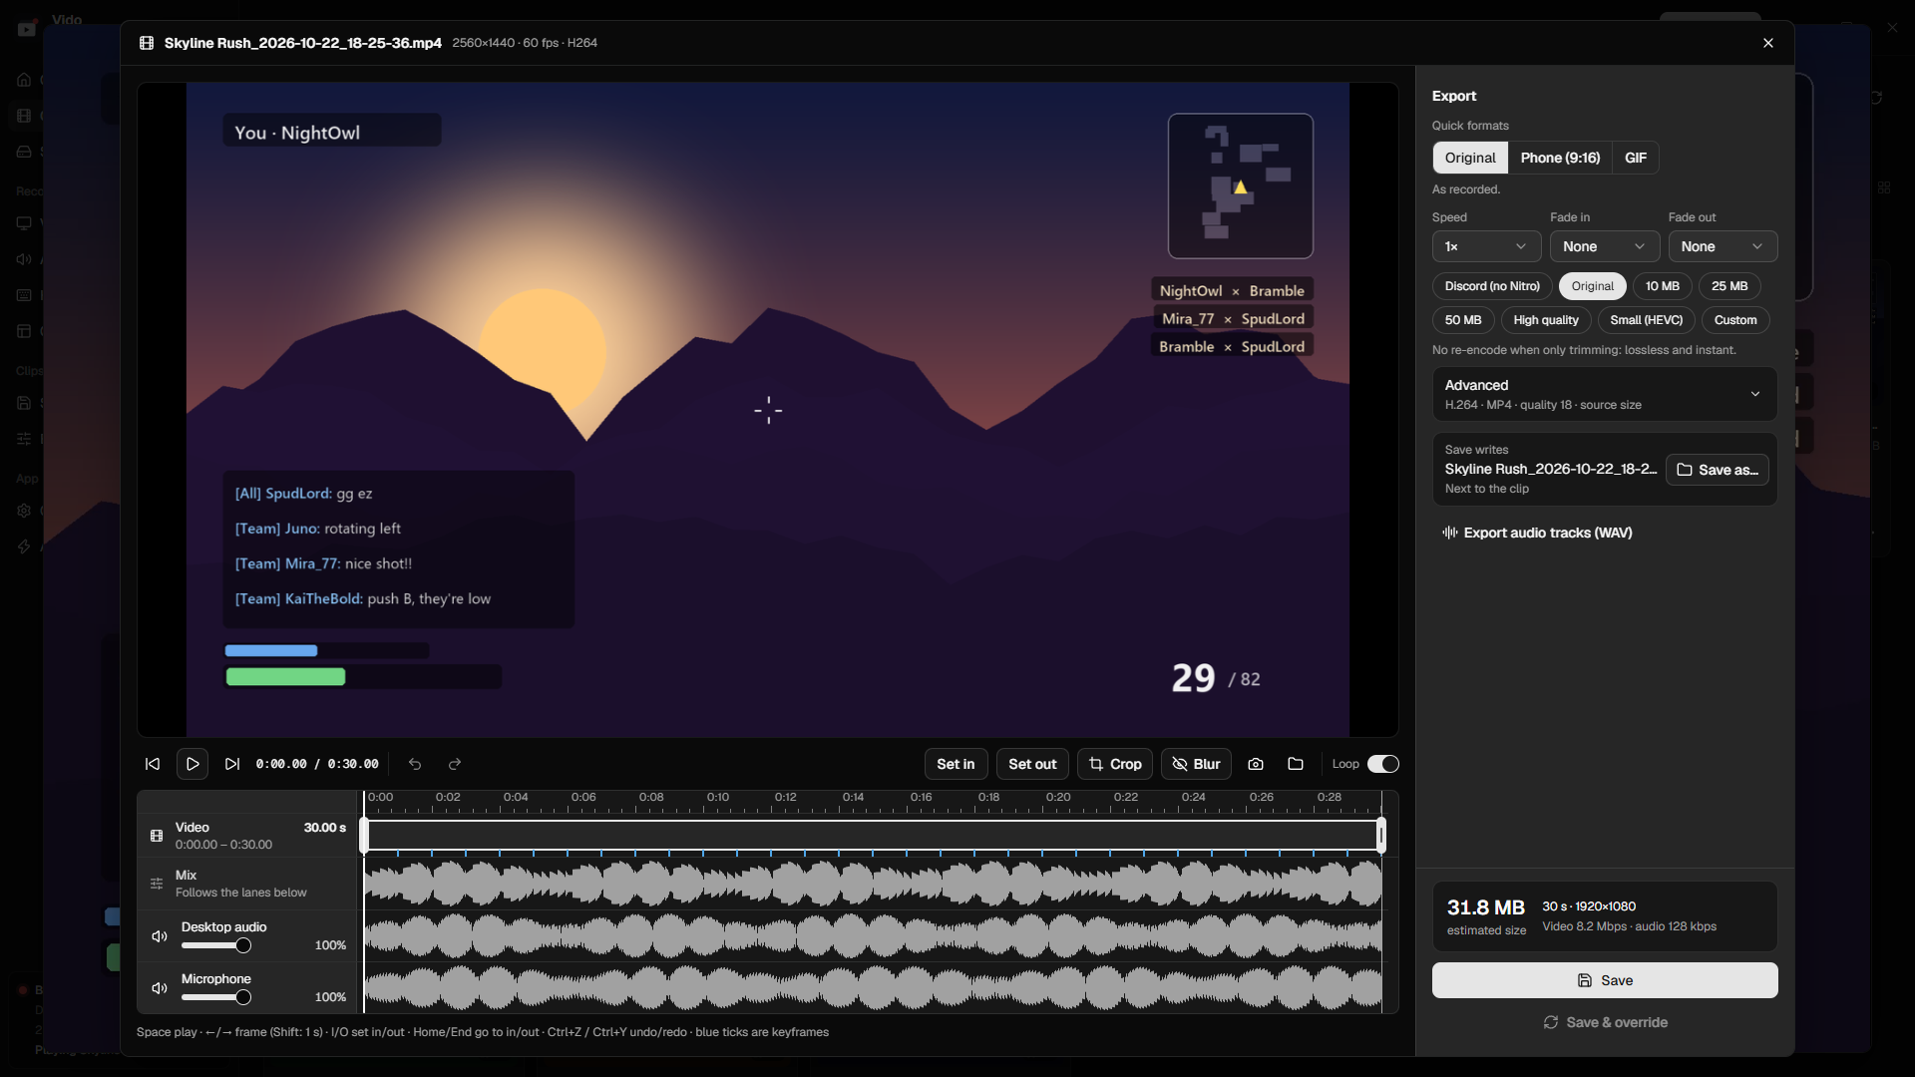The height and width of the screenshot is (1077, 1915).
Task: Open the Blur tool
Action: pos(1196,764)
